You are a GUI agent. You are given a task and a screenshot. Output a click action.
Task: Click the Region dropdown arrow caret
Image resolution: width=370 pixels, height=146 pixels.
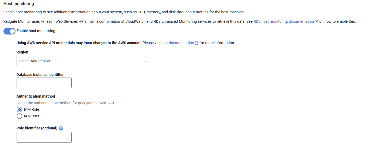coord(146,61)
